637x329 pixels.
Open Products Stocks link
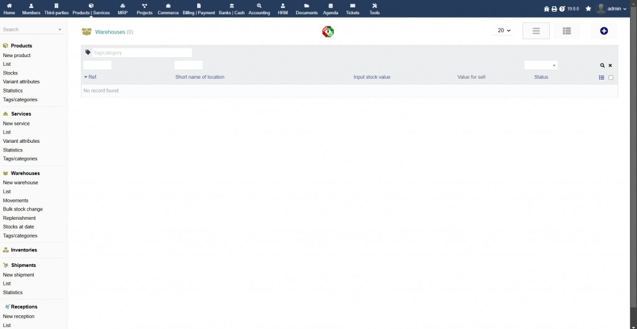point(10,73)
